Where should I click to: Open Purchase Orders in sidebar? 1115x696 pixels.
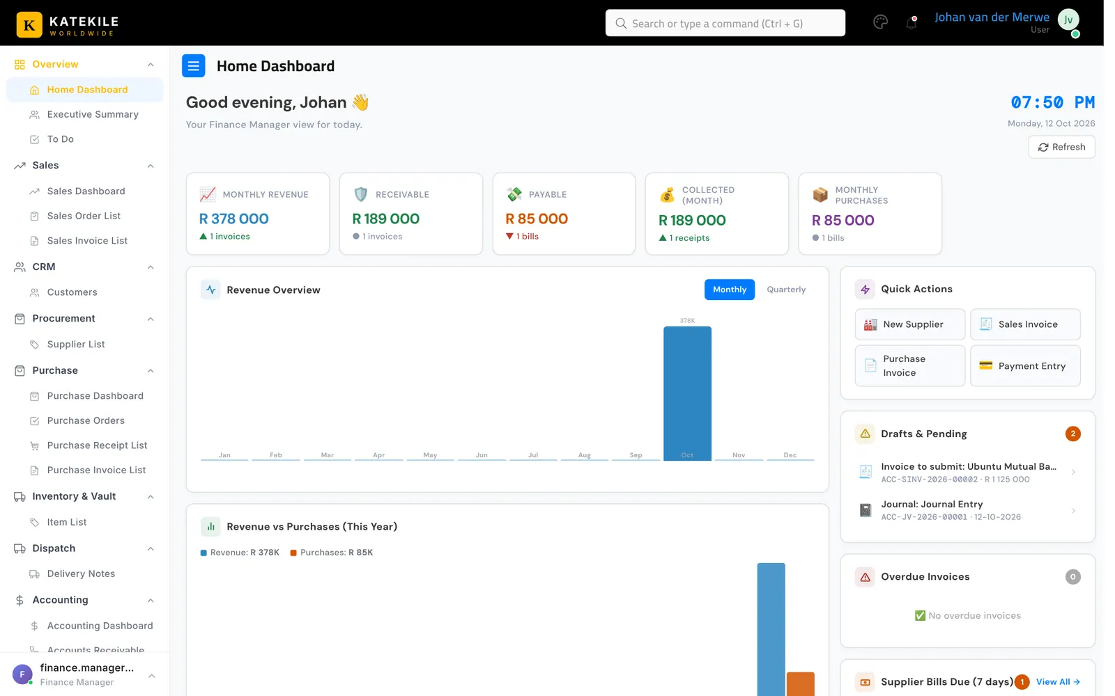[84, 421]
